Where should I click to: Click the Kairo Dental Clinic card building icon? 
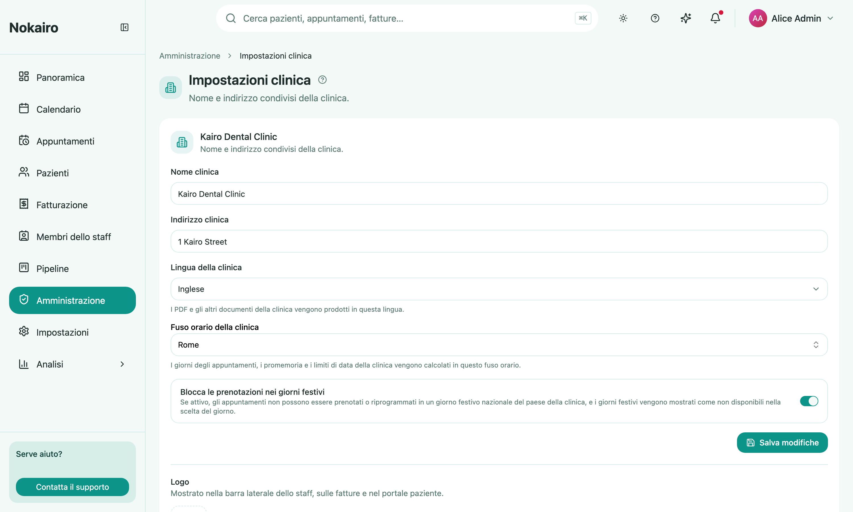[182, 142]
